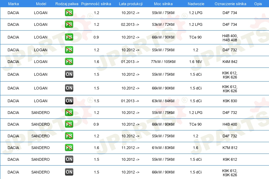Select TCe 90 in the Logan row

pyautogui.click(x=195, y=37)
